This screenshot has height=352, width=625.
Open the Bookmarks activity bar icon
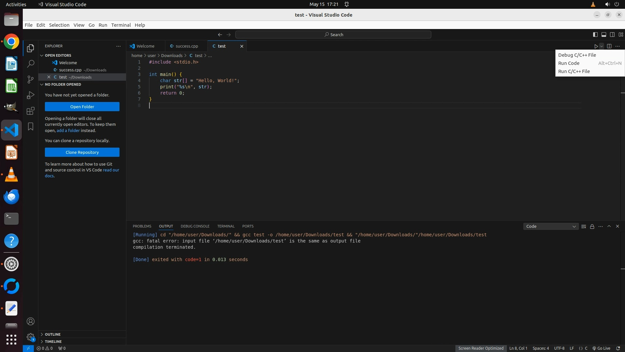click(x=31, y=126)
